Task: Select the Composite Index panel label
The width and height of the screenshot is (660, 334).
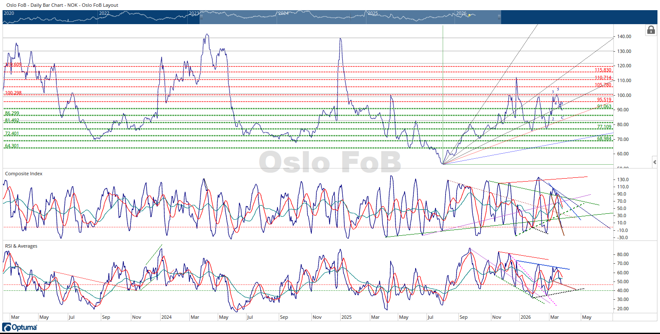Action: click(x=24, y=174)
